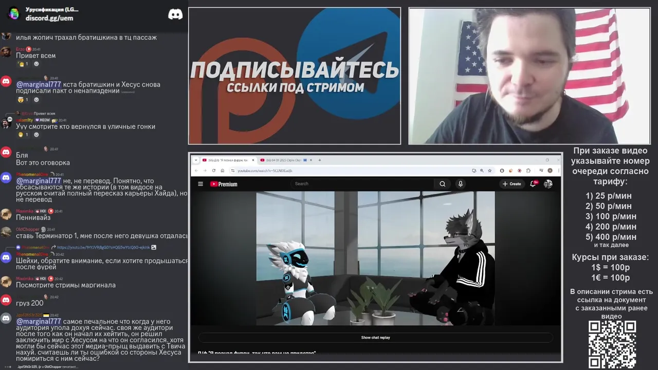Click the tariff line '5) 400 р/мин'

coord(611,237)
